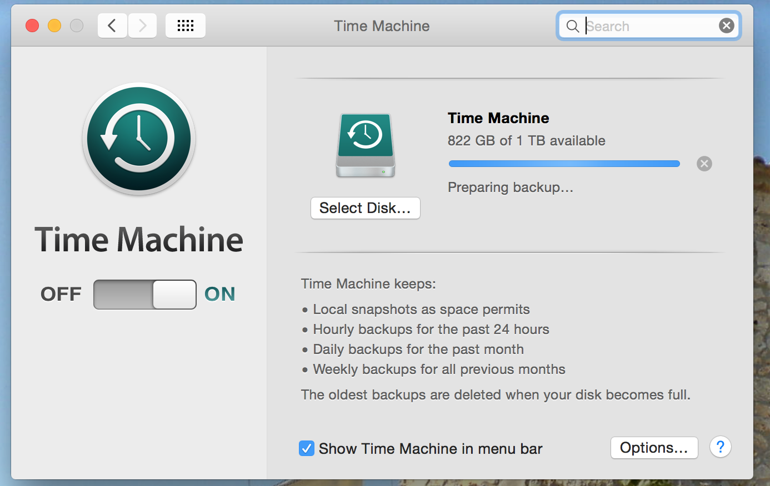770x486 pixels.
Task: Minimize the window with the yellow button
Action: tap(54, 26)
